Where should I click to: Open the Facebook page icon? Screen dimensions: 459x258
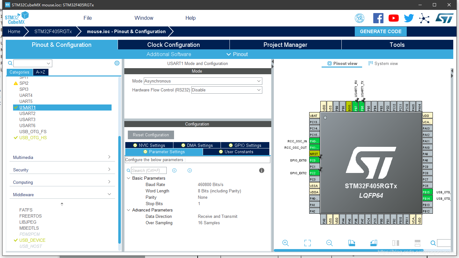(x=378, y=18)
